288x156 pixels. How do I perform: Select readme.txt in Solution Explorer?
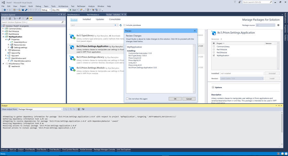15,66
